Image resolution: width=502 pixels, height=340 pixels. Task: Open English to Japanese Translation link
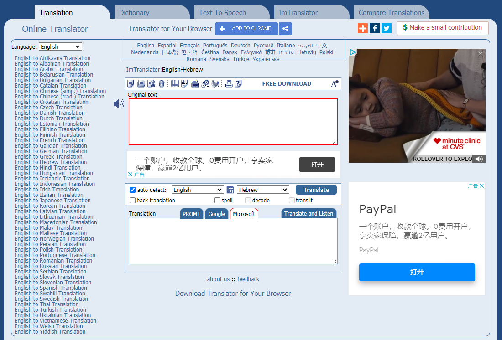pos(52,201)
